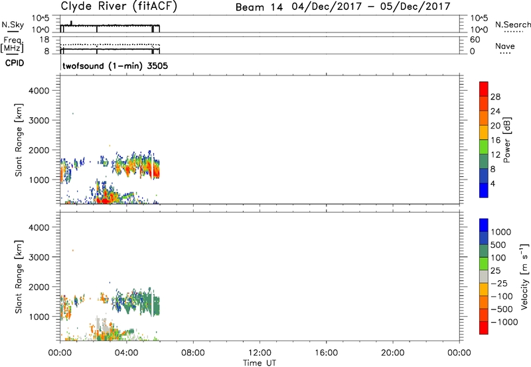Screen dimensions: 531x367
Task: Click the blue bottom segment of Power colorbar
Action: [484, 190]
